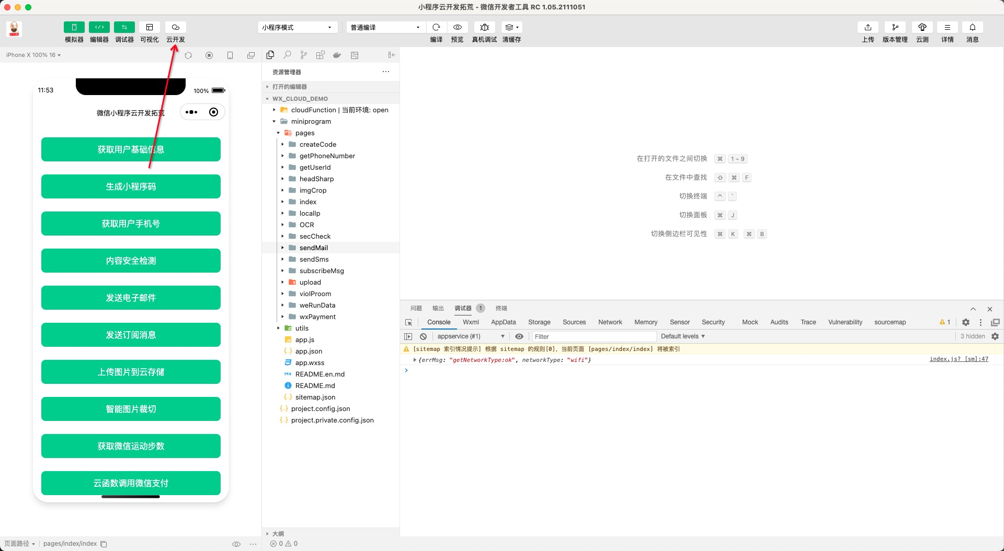Tap the 发送电子邮件 button
The image size is (1004, 551).
point(131,298)
